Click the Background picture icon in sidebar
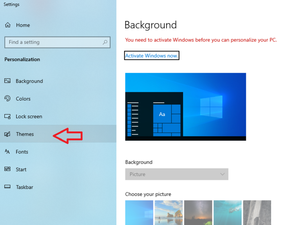Screen dimensions: 284x225 [7, 81]
